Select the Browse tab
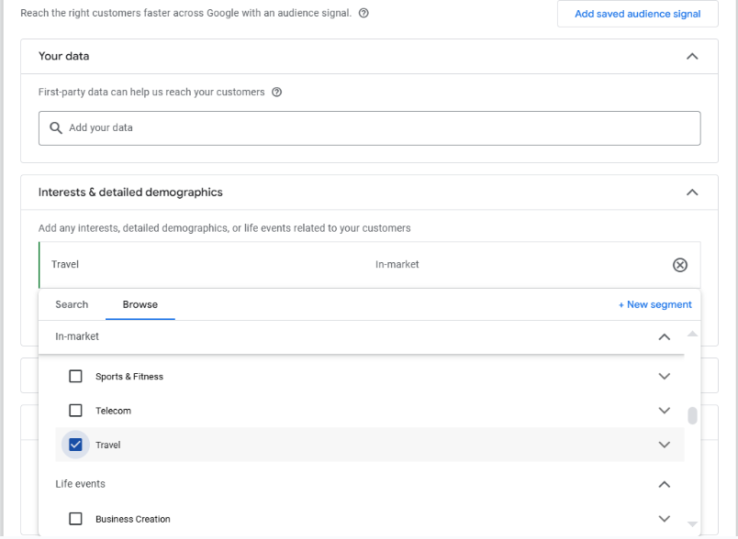Viewport: 738px width, 539px height. coord(140,304)
